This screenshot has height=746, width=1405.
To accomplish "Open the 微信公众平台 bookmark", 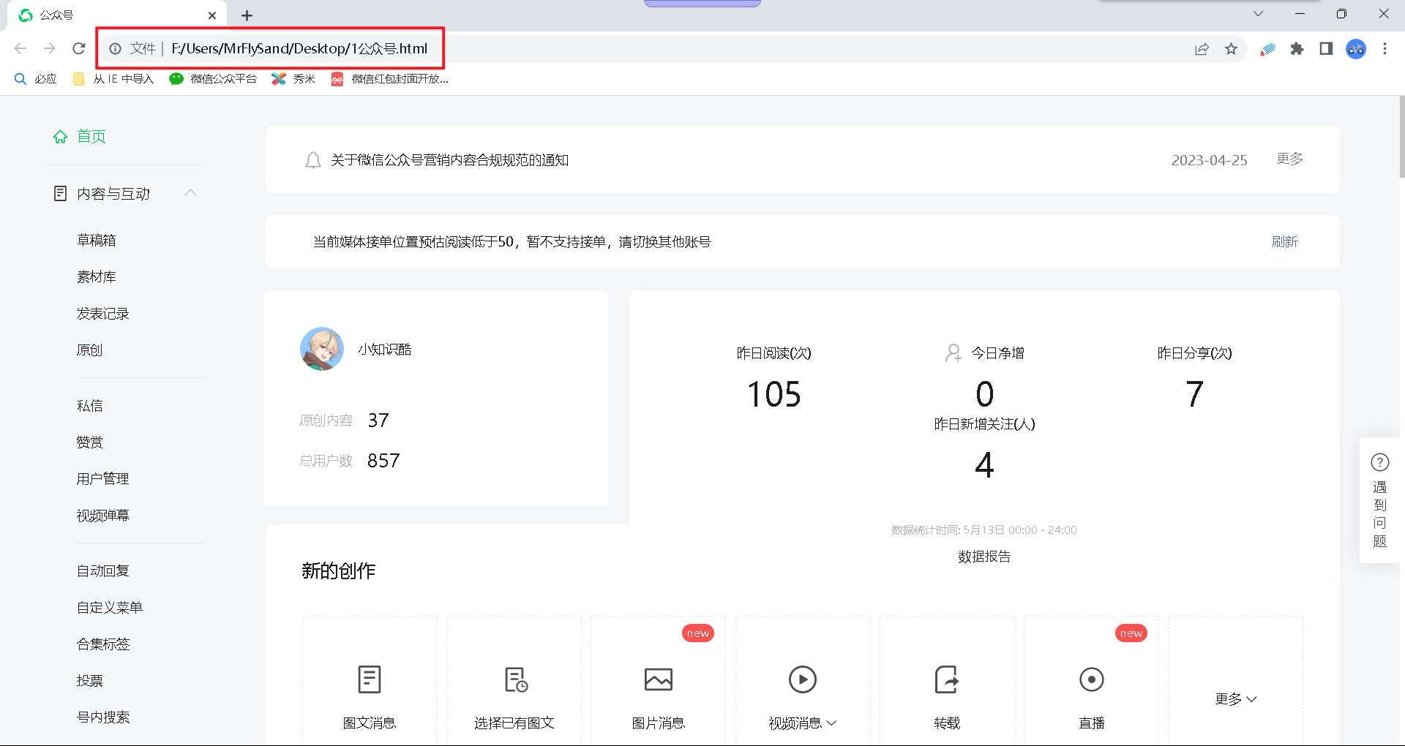I will click(213, 79).
